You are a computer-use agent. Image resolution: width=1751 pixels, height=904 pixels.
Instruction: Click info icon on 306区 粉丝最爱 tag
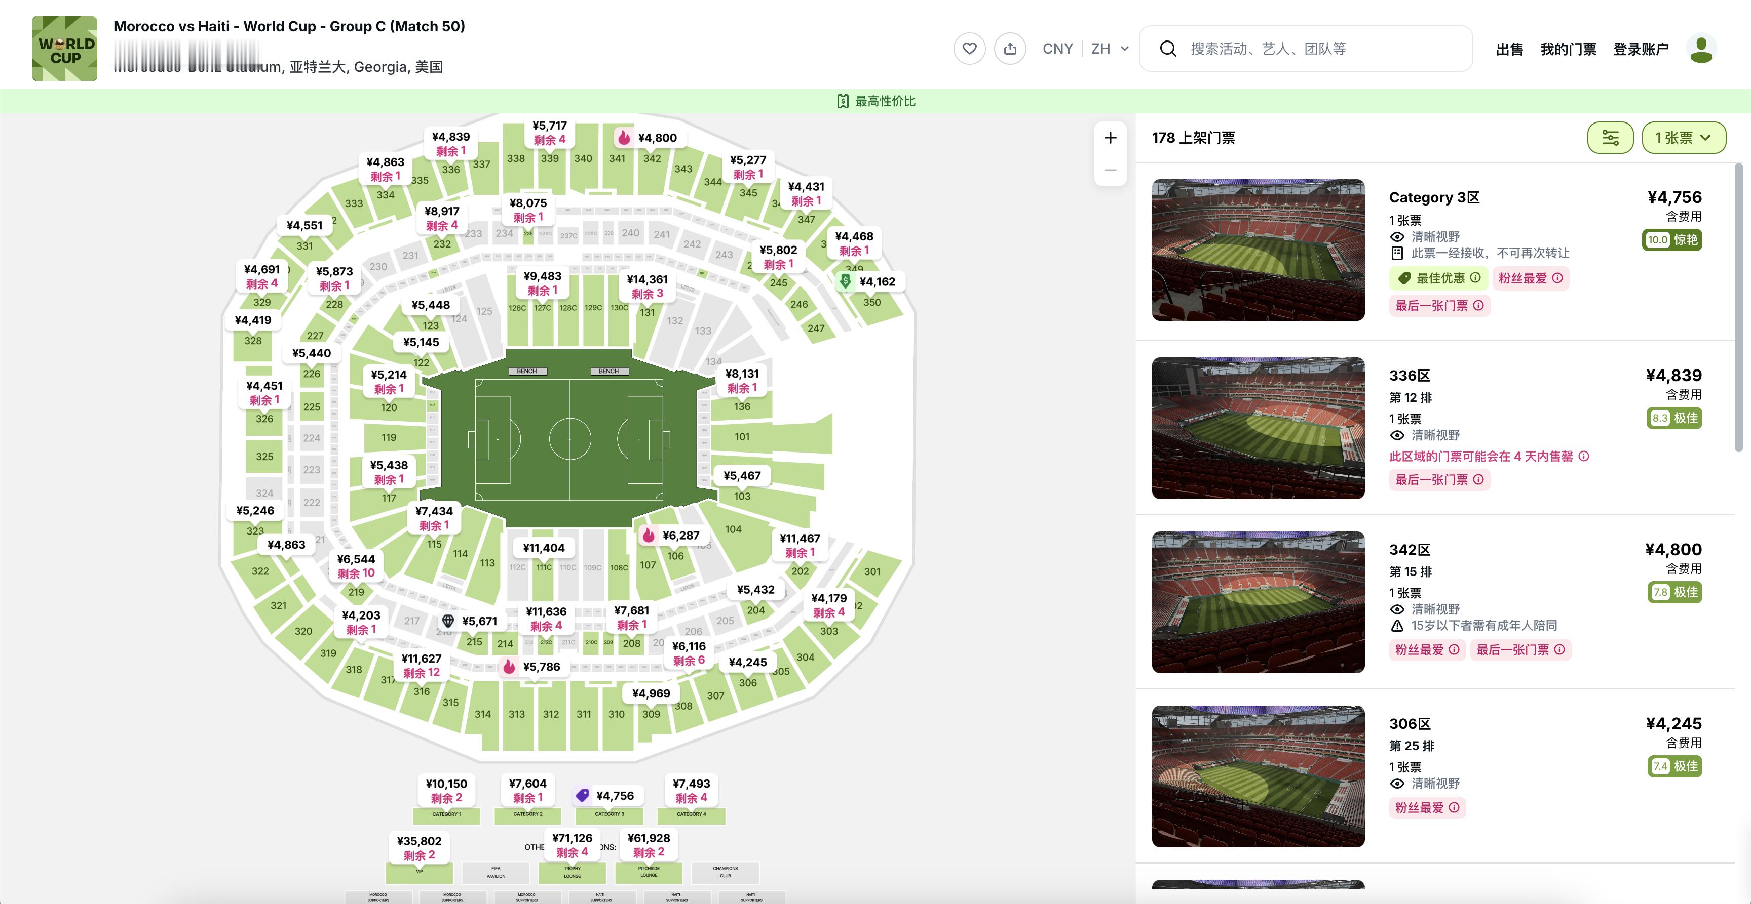tap(1454, 807)
